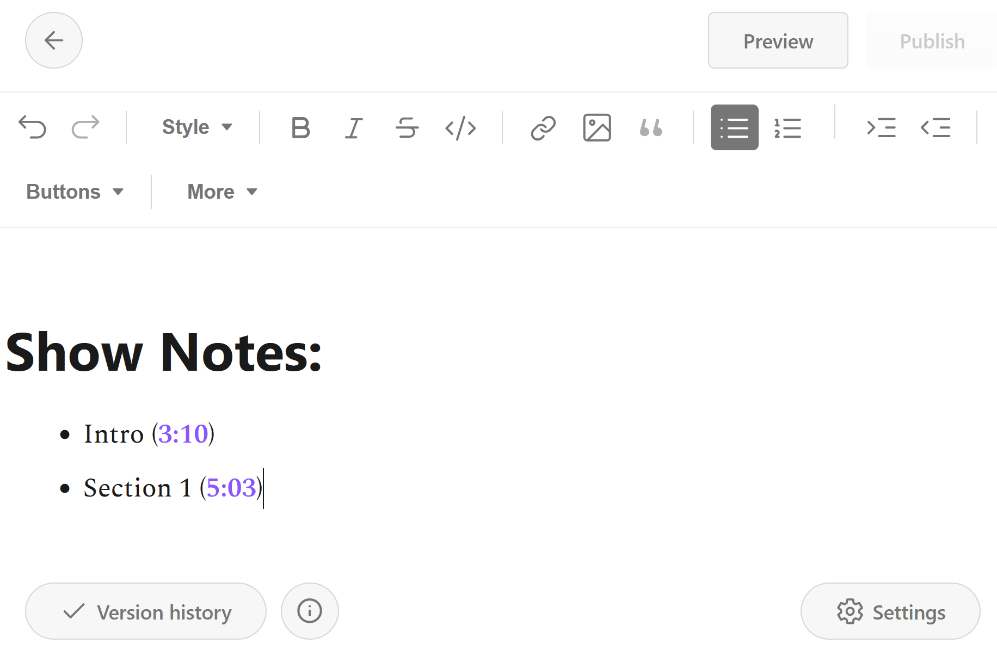
Task: Follow the 3:10 timestamp link
Action: pos(183,434)
